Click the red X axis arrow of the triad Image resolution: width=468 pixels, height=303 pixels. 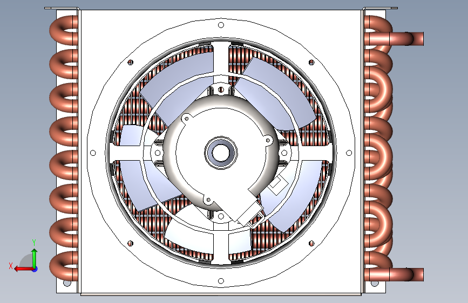pos(23,269)
